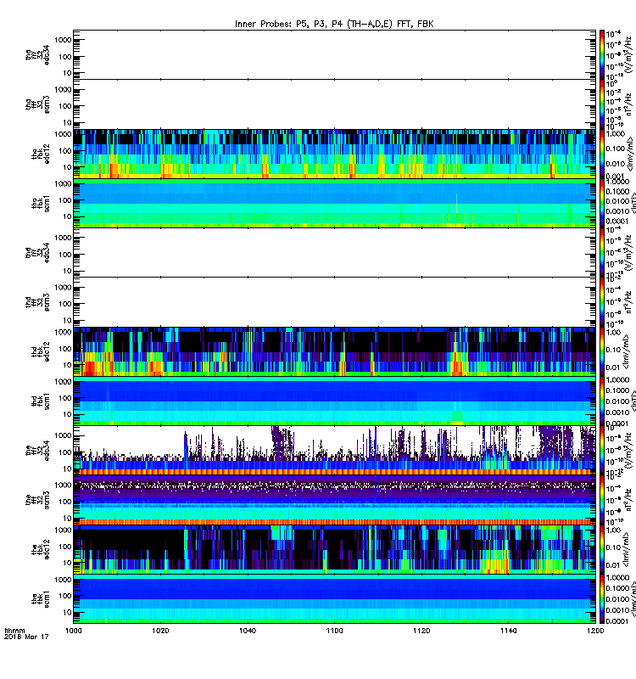Click the "1040" time axis label
This screenshot has height=679, width=636.
pyautogui.click(x=248, y=631)
